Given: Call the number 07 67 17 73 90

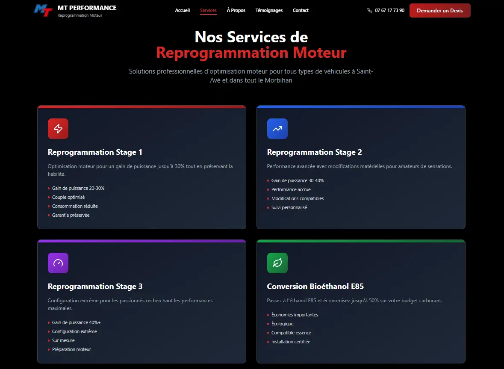Looking at the screenshot, I should (389, 10).
